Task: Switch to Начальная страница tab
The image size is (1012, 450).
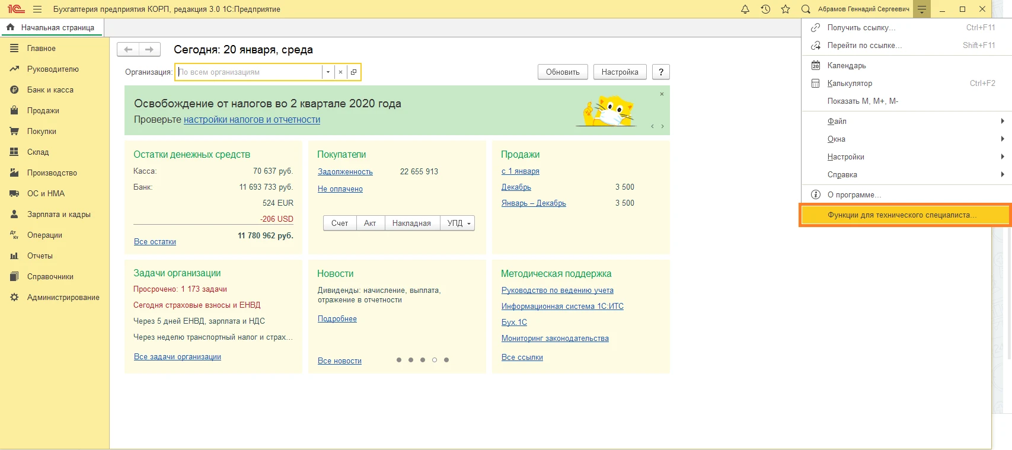Action: pyautogui.click(x=52, y=27)
